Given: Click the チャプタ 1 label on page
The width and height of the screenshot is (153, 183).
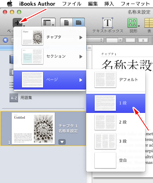Looking at the screenshot, I should tap(109, 54).
